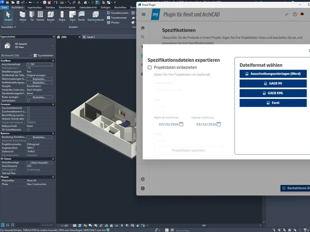Toggle 3D-Schnittbereich checkbox
The height and width of the screenshot is (232, 310).
(29, 130)
